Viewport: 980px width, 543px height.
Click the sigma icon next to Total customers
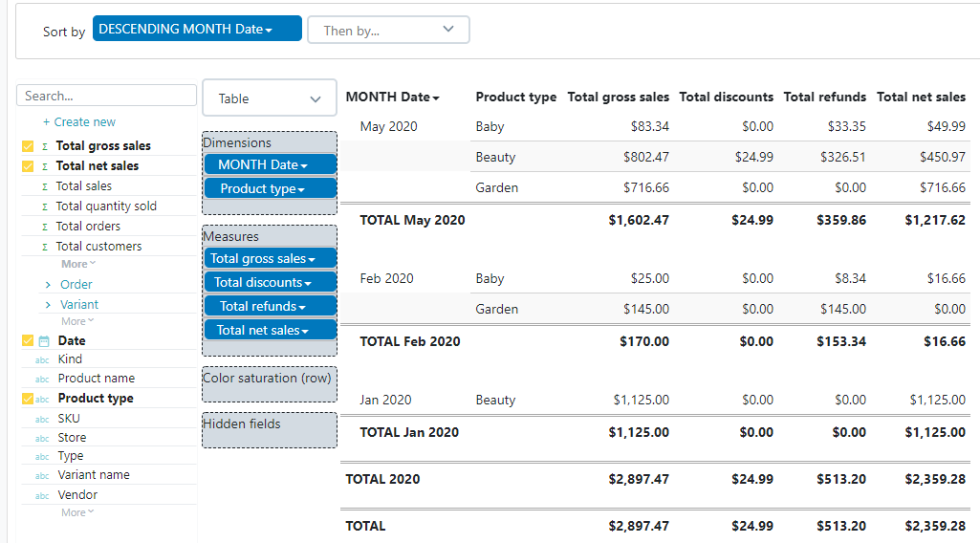pyautogui.click(x=45, y=247)
